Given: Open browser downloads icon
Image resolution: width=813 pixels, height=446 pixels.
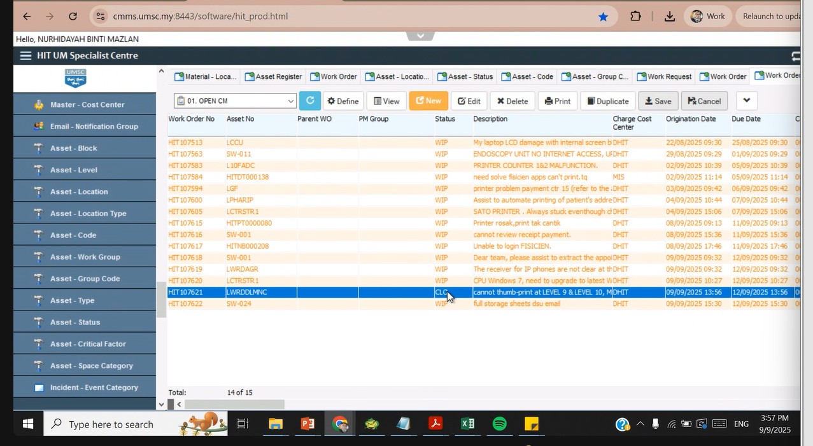Looking at the screenshot, I should (x=669, y=17).
